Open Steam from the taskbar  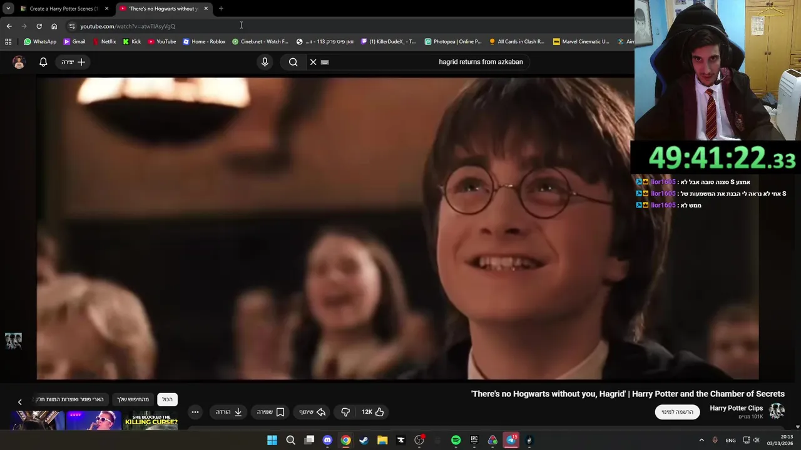(364, 440)
